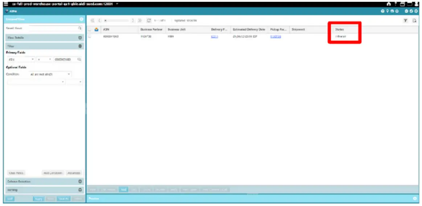The width and height of the screenshot is (422, 206).
Task: Expand the View Details section
Action: [x=80, y=38]
